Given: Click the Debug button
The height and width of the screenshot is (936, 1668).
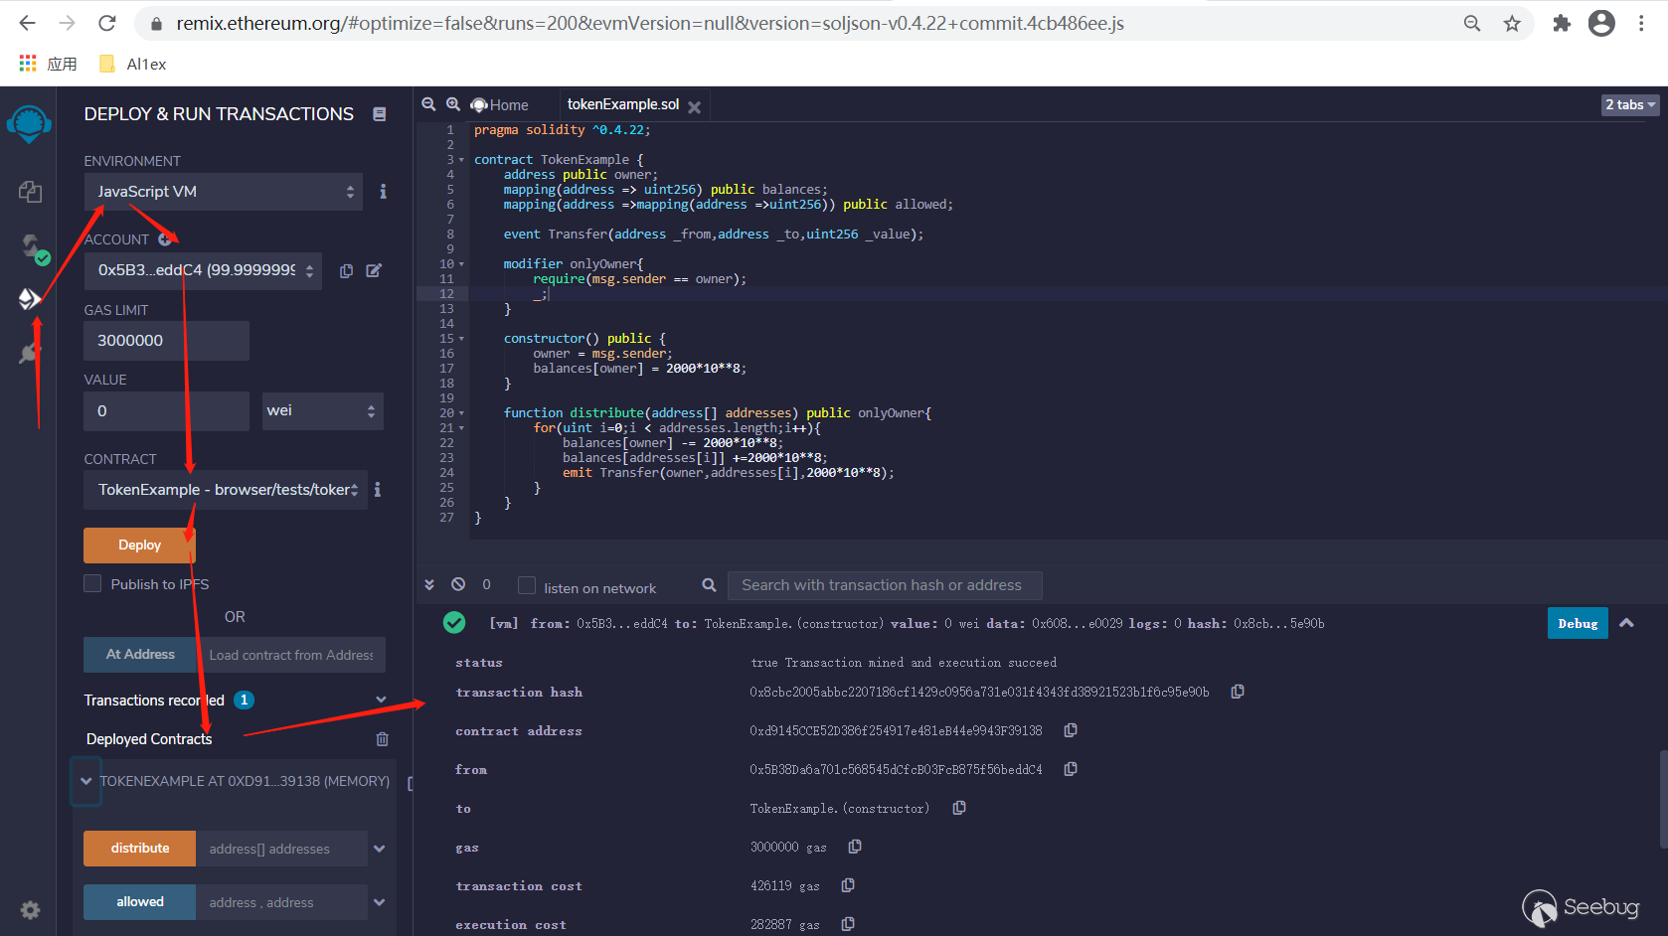Looking at the screenshot, I should 1577,624.
